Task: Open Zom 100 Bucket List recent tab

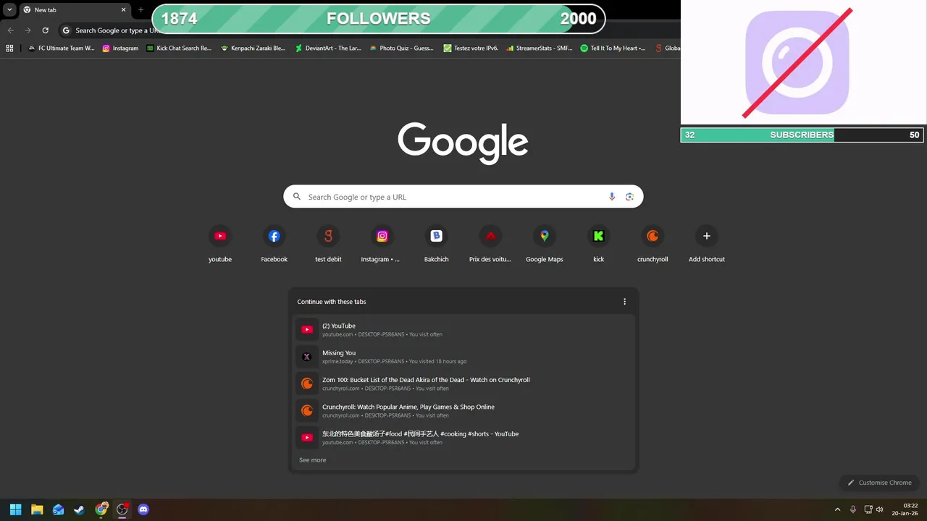Action: pos(463,384)
